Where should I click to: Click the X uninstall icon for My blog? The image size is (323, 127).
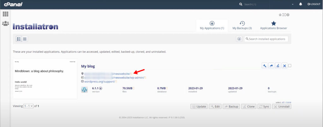[285, 66]
